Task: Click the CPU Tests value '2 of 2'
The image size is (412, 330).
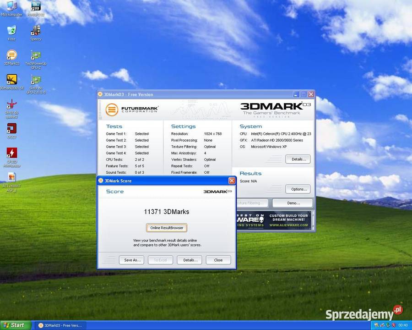Action: [x=140, y=159]
